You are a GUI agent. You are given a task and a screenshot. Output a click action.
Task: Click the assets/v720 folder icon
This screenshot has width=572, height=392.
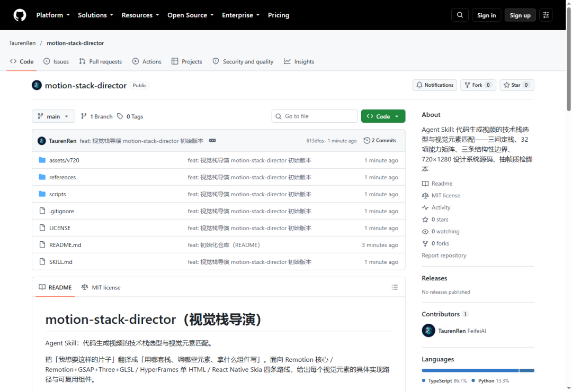click(x=42, y=160)
